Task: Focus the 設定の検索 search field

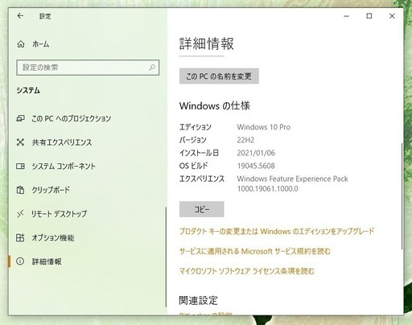Action: [88, 68]
